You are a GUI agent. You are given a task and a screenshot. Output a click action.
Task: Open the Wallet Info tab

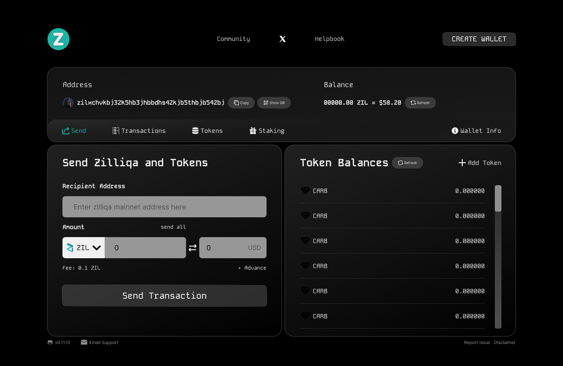[476, 131]
